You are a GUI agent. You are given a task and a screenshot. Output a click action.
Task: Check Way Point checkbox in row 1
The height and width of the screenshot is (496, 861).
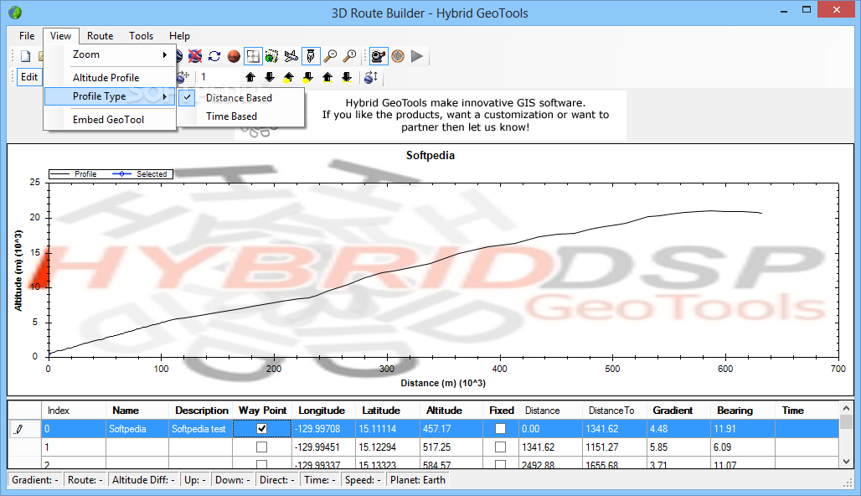click(x=262, y=447)
